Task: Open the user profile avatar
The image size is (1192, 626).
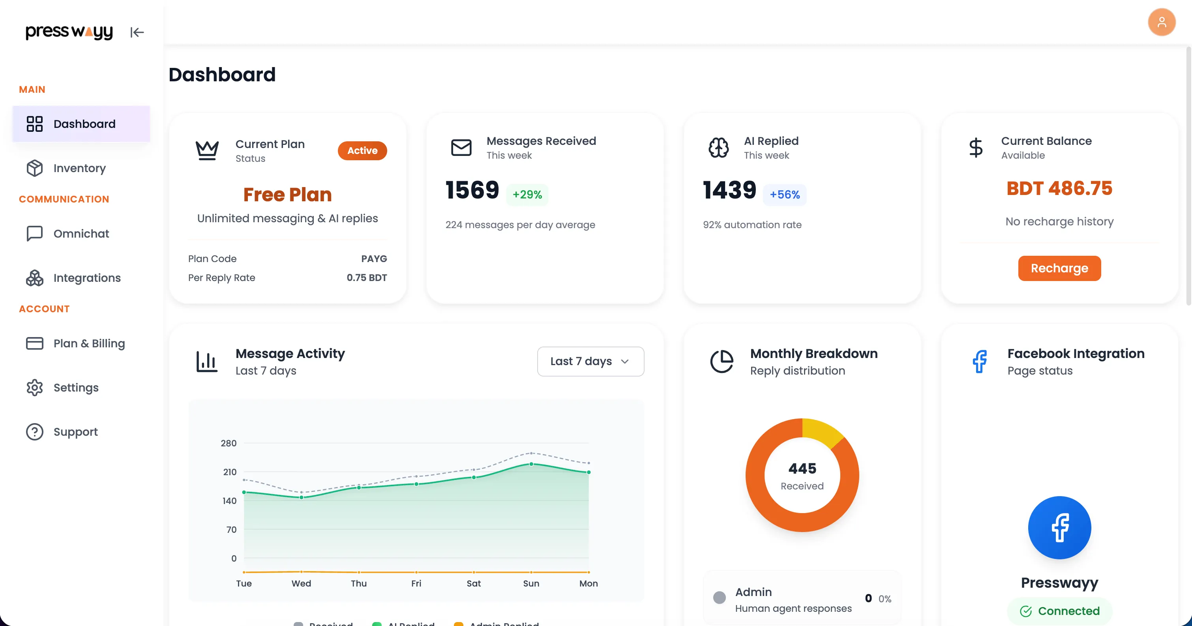Action: click(1162, 22)
